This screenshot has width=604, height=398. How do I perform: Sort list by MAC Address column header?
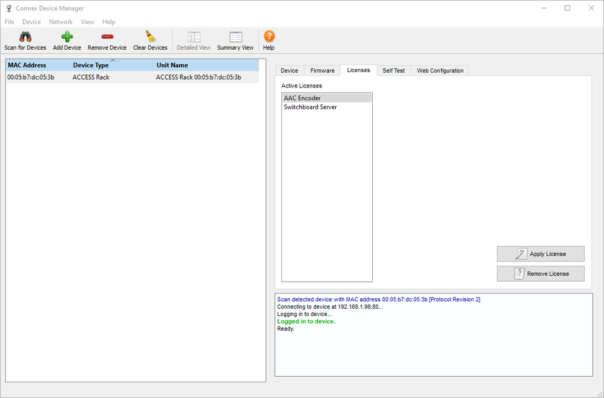27,66
